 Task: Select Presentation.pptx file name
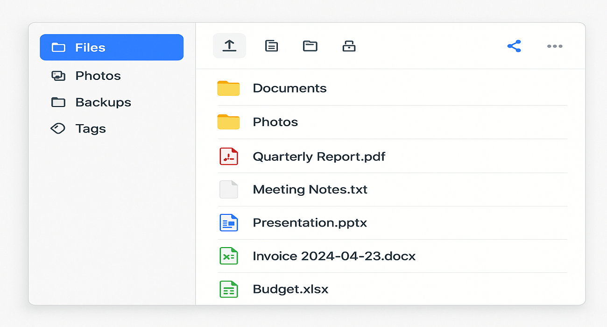pos(310,223)
